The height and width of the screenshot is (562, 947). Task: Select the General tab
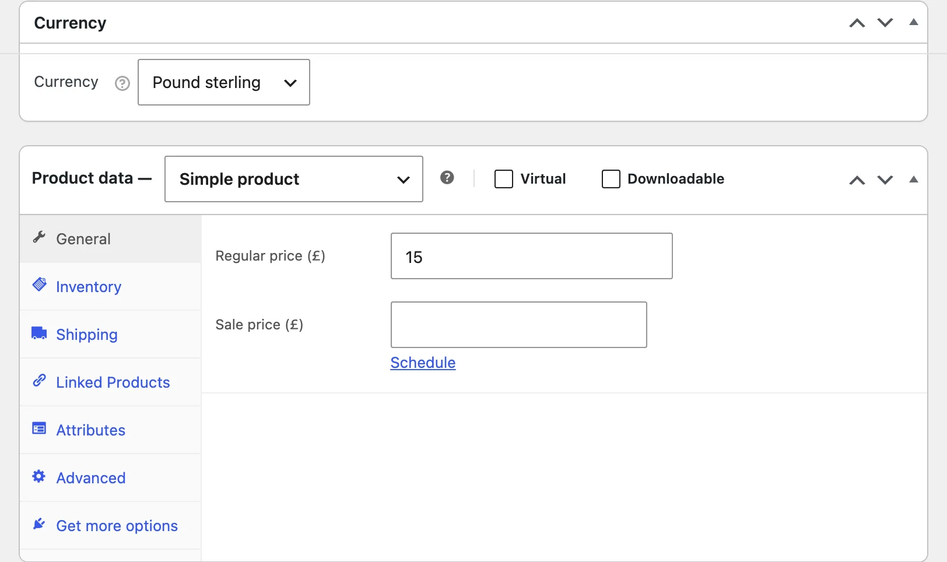pyautogui.click(x=111, y=239)
